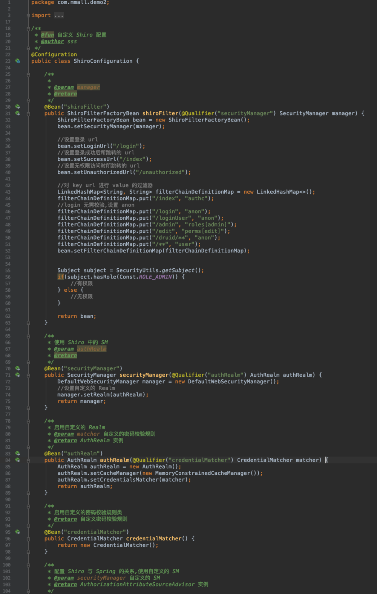Click the bean gutter icon beside @Bean("shiroFilter")
Image resolution: width=377 pixels, height=594 pixels.
click(x=18, y=107)
